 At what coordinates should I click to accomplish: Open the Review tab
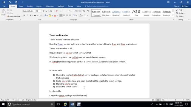coord(70,6)
